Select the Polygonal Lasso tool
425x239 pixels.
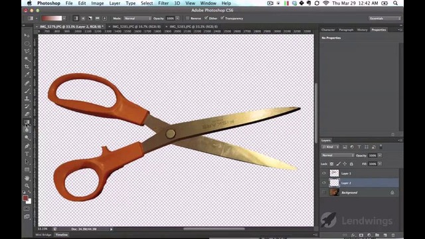[27, 51]
